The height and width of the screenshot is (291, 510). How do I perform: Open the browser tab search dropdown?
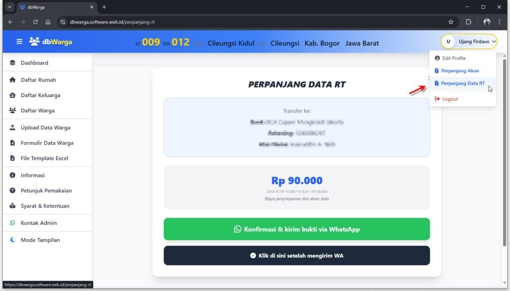9,7
